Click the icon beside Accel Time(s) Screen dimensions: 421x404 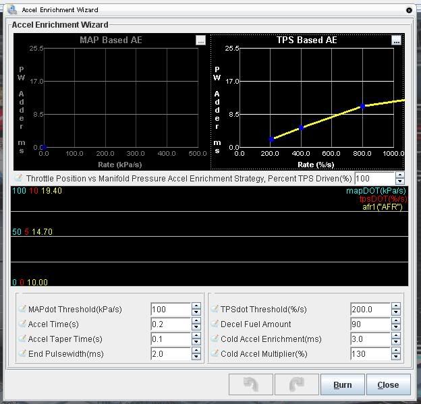[22, 324]
